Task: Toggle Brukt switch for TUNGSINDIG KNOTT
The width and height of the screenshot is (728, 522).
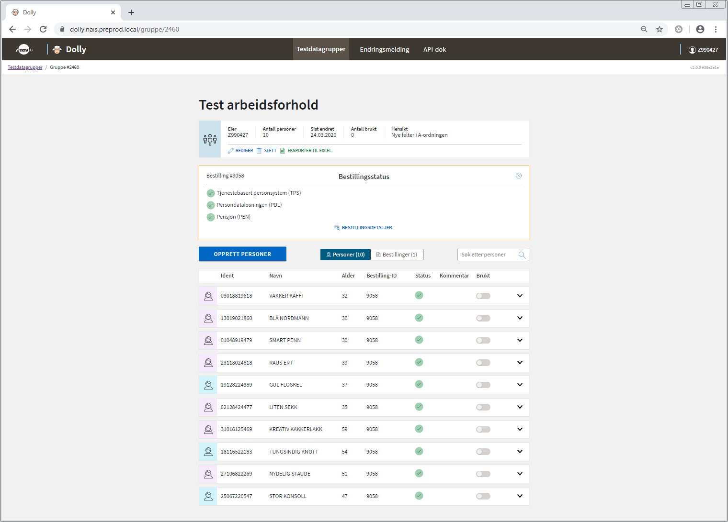Action: point(483,452)
